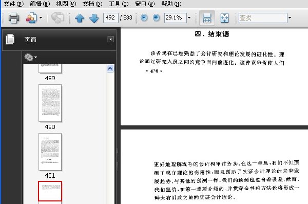Click the greyed-out globe comment icon
Viewport: 308px width, 204px height.
pyautogui.click(x=57, y=18)
